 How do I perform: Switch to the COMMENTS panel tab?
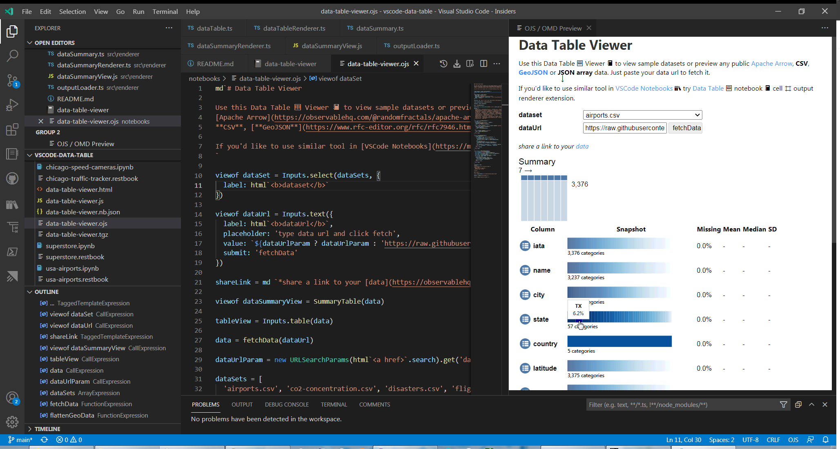click(x=374, y=405)
